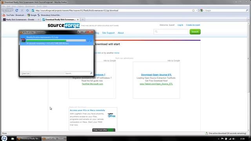Image resolution: width=251 pixels, height=141 pixels.
Task: Go to the Home page icon
Action: pyautogui.click(x=27, y=11)
